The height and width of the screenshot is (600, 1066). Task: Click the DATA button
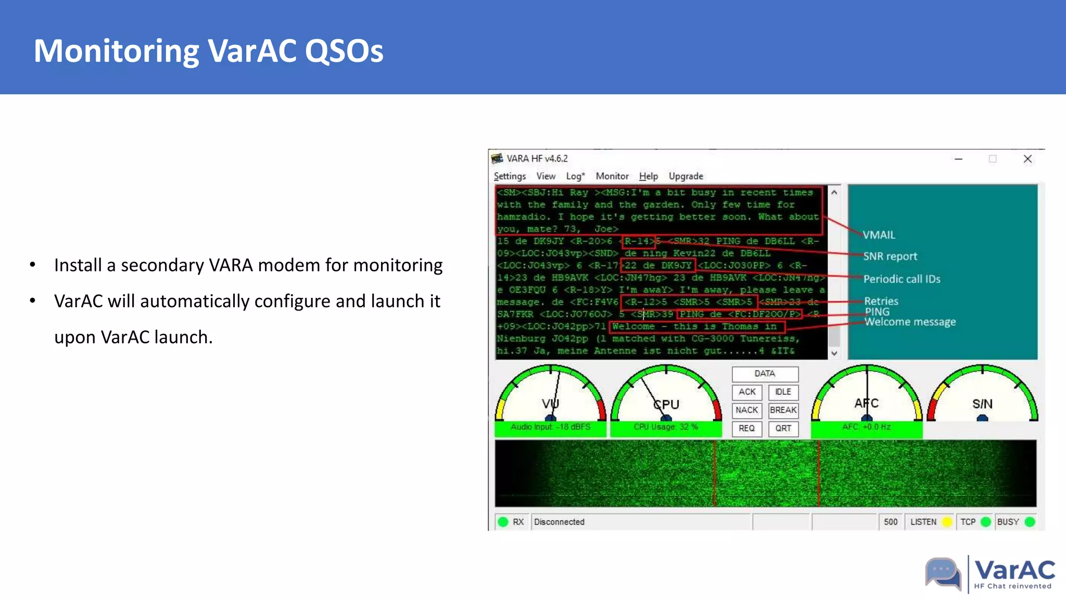tap(765, 373)
